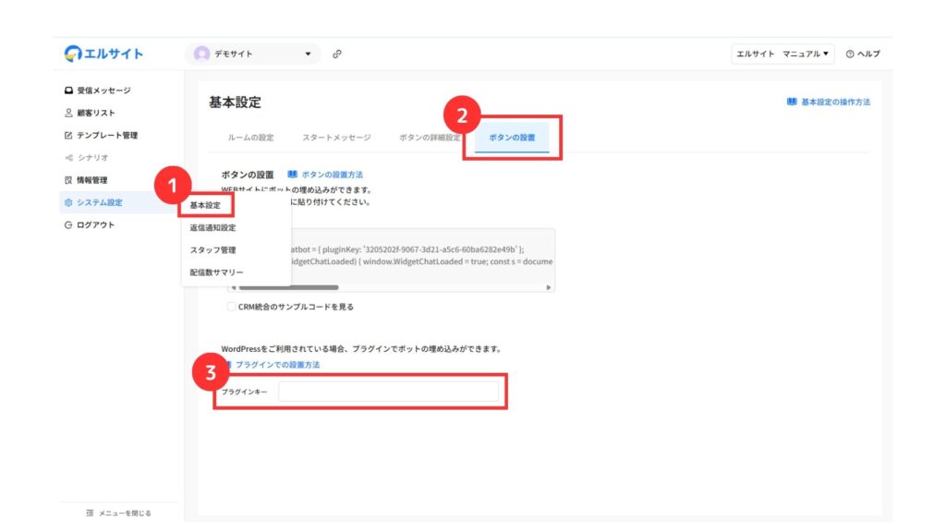The image size is (946, 532).
Task: Switch to ボタンの設置 tab
Action: (x=512, y=138)
